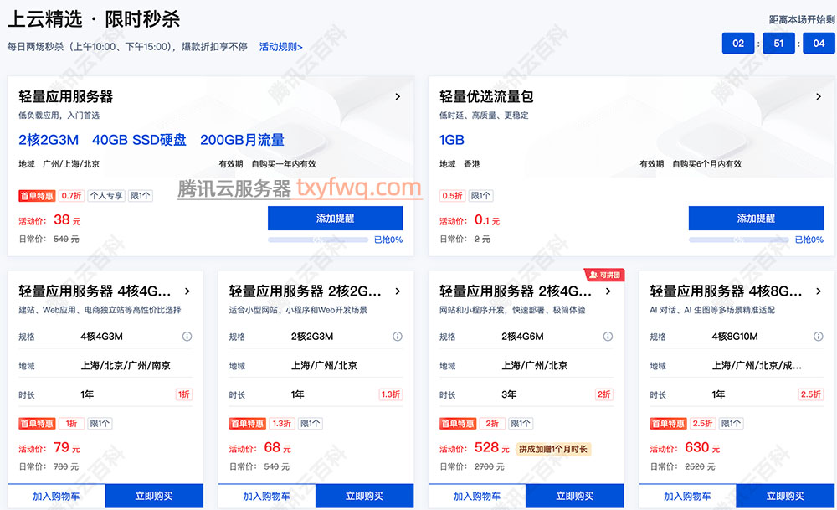The height and width of the screenshot is (510, 837).
Task: Expand the 轻量应用服务器 2核4G card arrow
Action: [x=608, y=291]
